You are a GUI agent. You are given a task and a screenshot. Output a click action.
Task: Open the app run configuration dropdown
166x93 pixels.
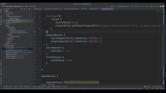click(113, 6)
